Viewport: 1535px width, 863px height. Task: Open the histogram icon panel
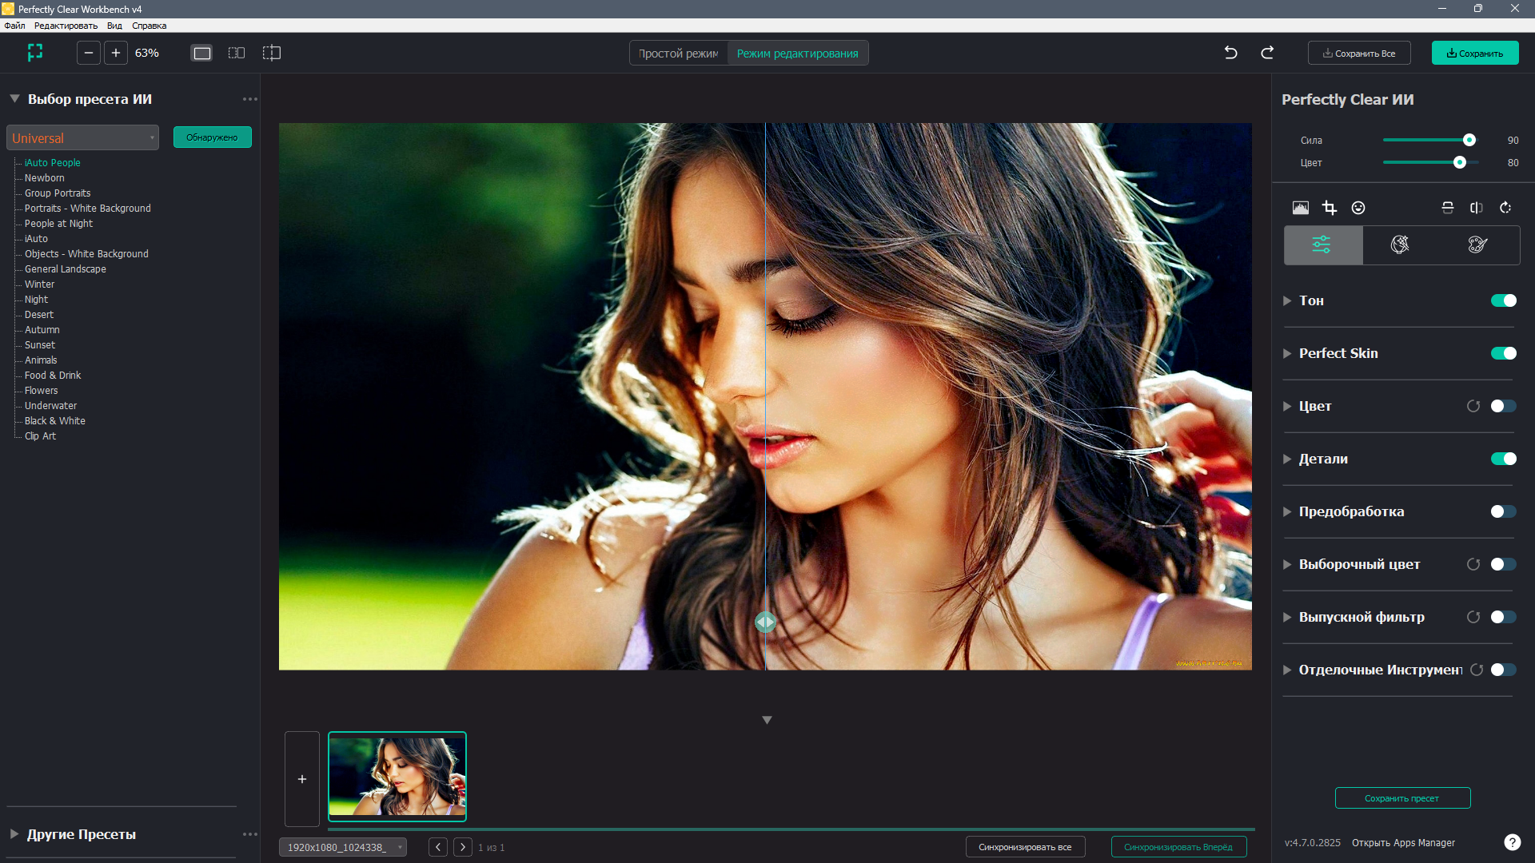pos(1301,208)
